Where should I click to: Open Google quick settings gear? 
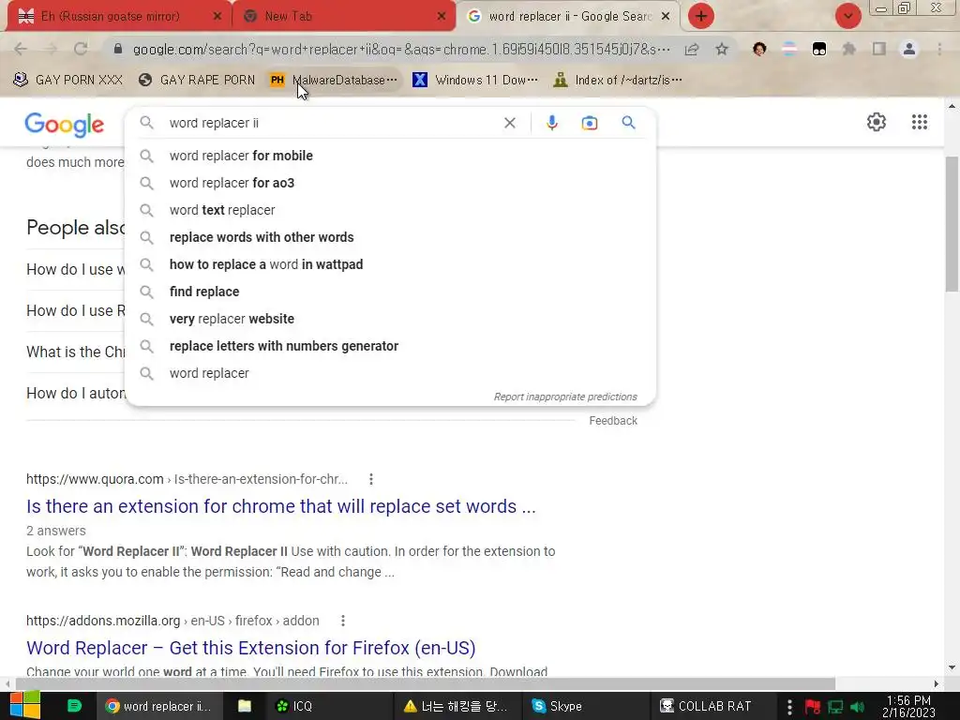pyautogui.click(x=877, y=122)
